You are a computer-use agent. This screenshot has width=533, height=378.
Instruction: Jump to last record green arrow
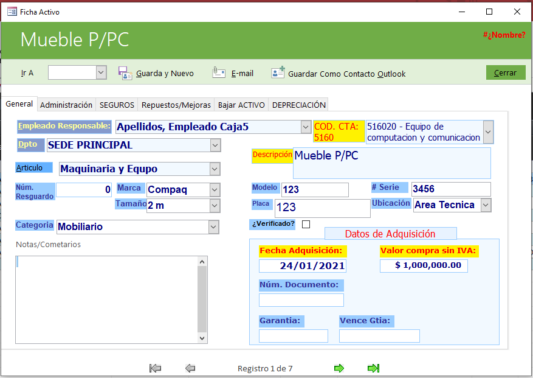pos(373,368)
